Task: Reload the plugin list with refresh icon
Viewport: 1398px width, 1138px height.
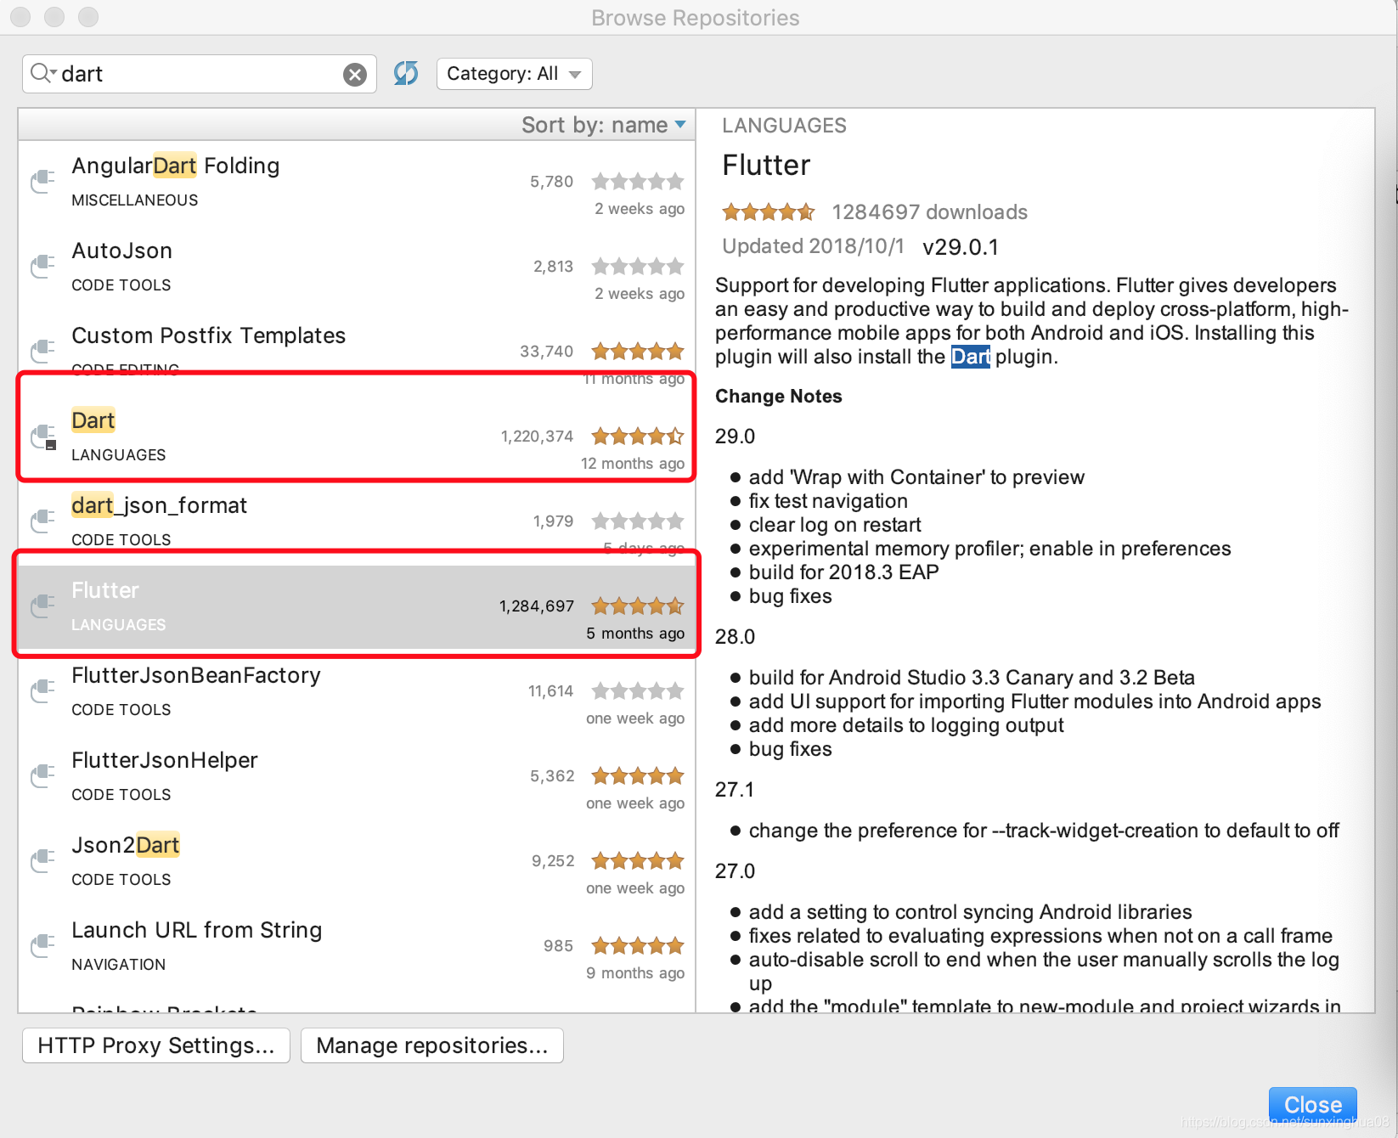Action: [406, 74]
